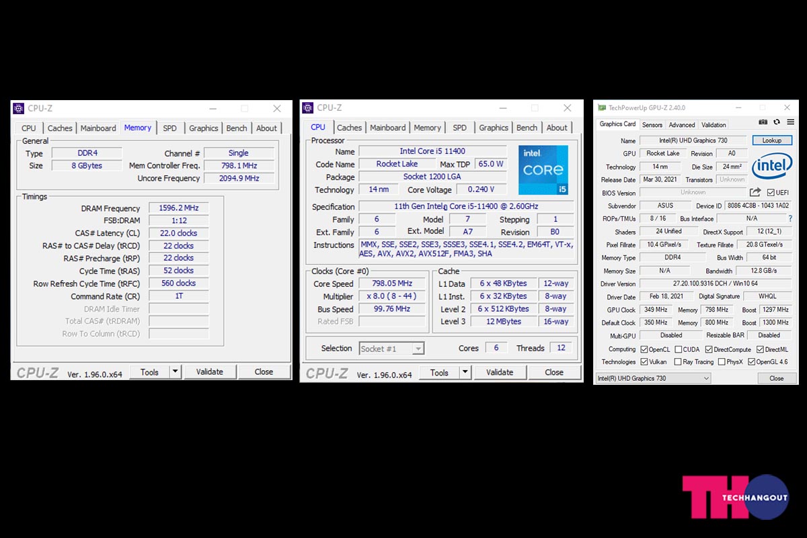Click the DRAM Frequency value '1596.2 MHz'
Screen dimensions: 807x538
pyautogui.click(x=179, y=208)
